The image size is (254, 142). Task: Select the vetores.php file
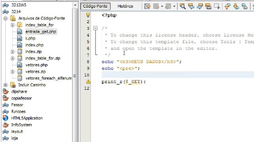37,65
